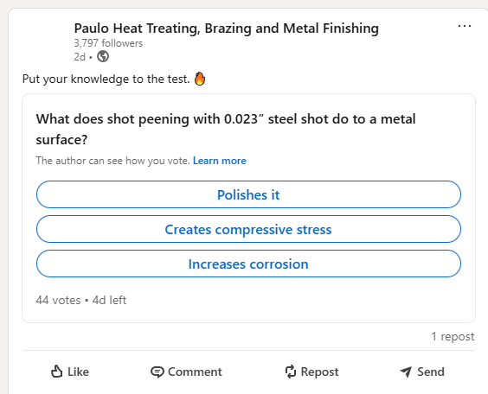
Task: Open the three-dot post options menu
Action: pyautogui.click(x=465, y=26)
